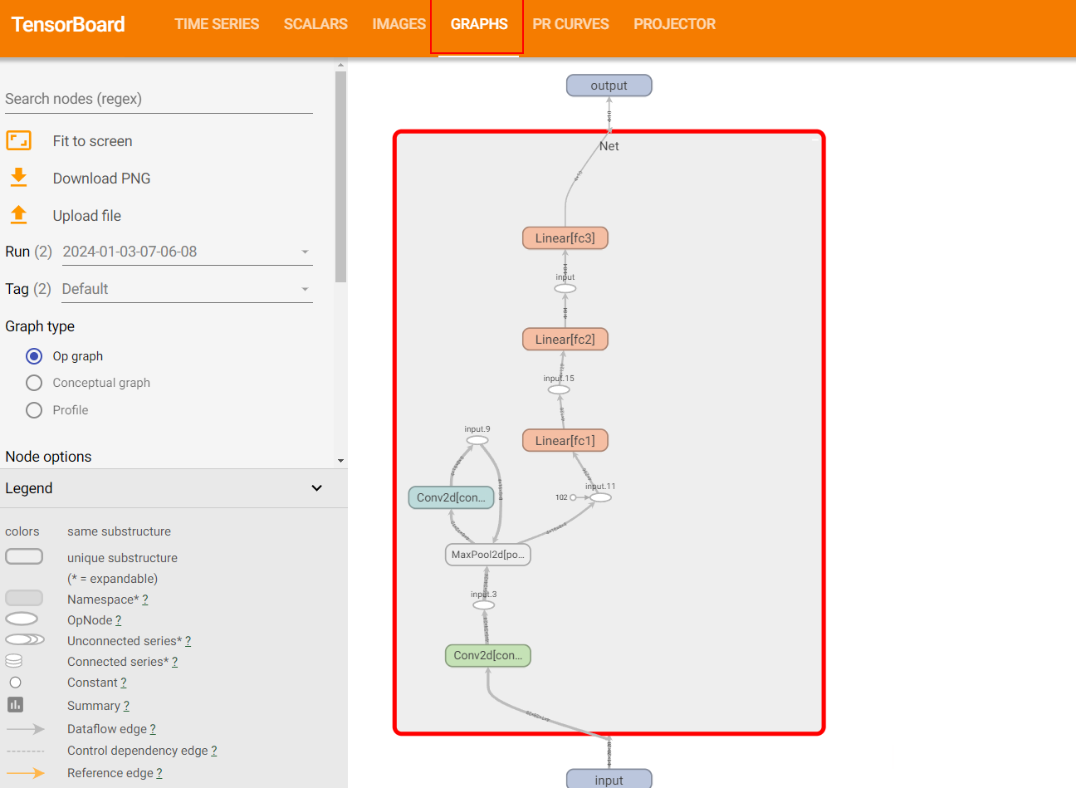Switch to the SCALARS tab
Image resolution: width=1076 pixels, height=788 pixels.
point(315,24)
